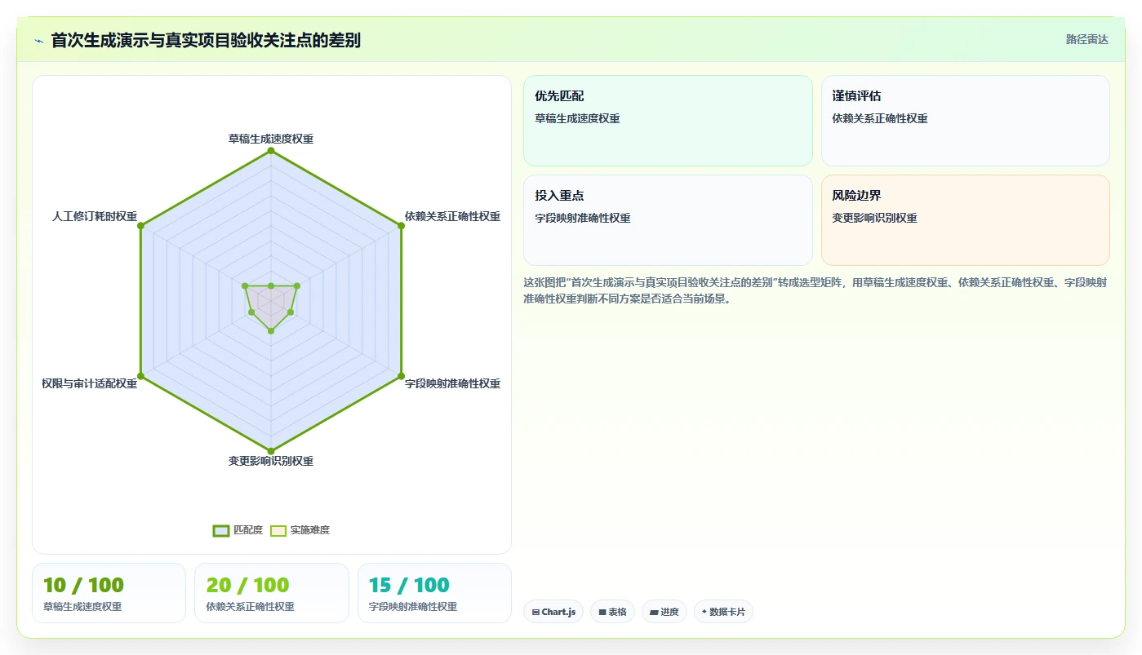Click the 谨慎评估 card heading
This screenshot has height=655, width=1142.
(856, 96)
